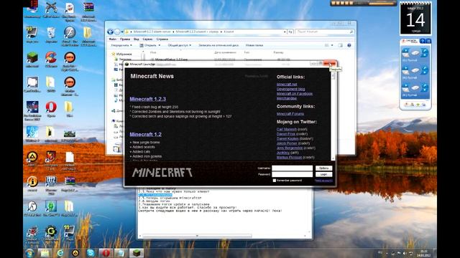Image resolution: width=460 pixels, height=258 pixels.
Task: Click the Options button in launcher
Action: (x=324, y=168)
